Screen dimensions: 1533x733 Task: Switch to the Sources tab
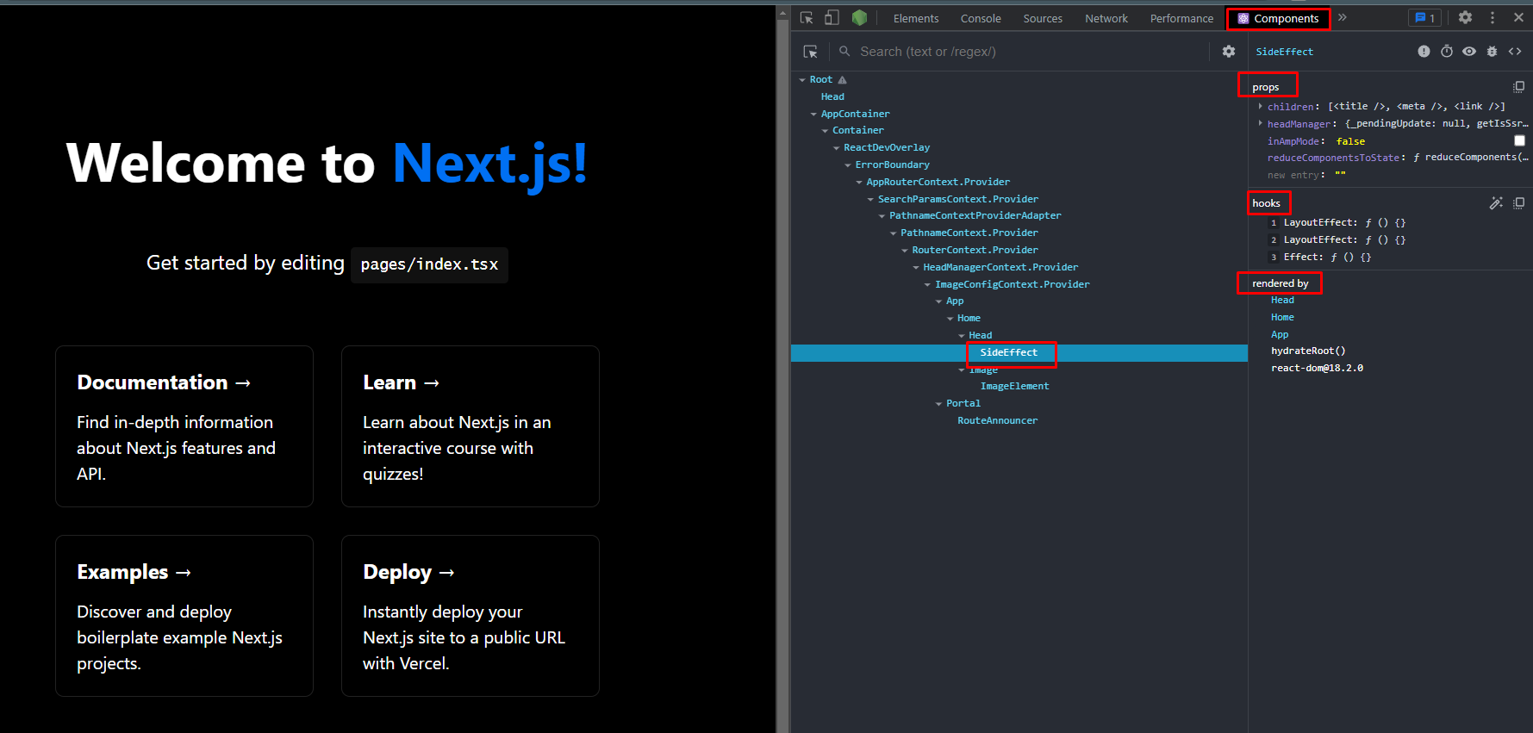[1043, 18]
